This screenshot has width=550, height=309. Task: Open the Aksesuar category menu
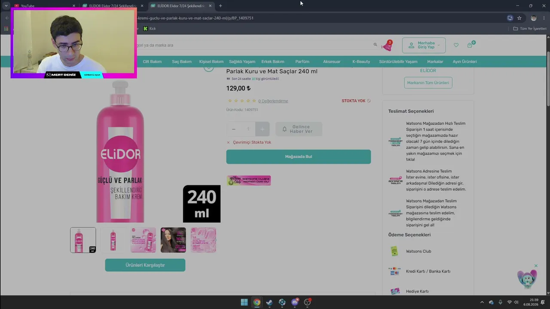[x=332, y=61]
